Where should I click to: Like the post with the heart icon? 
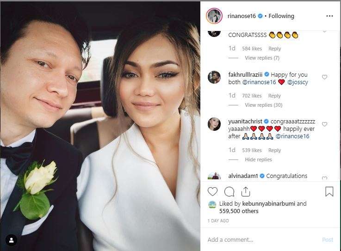[212, 192]
